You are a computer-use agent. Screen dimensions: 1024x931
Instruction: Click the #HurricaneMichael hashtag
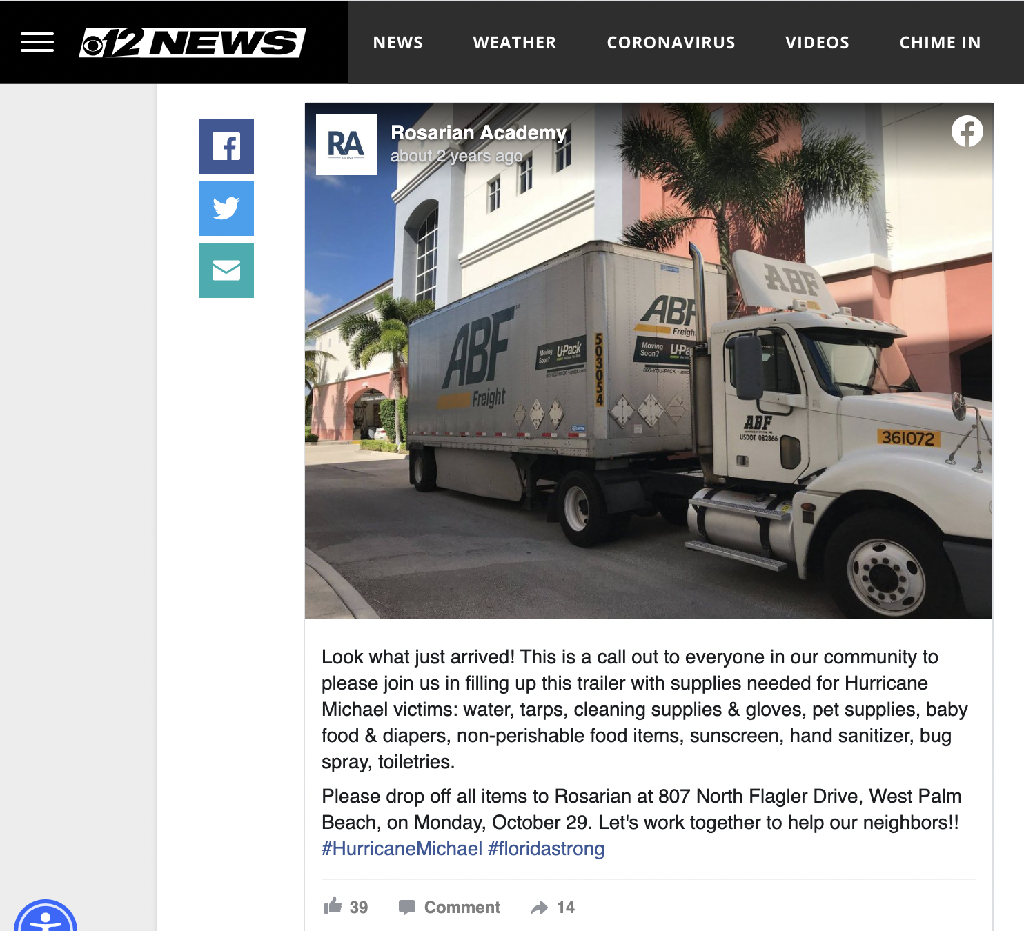(x=402, y=848)
